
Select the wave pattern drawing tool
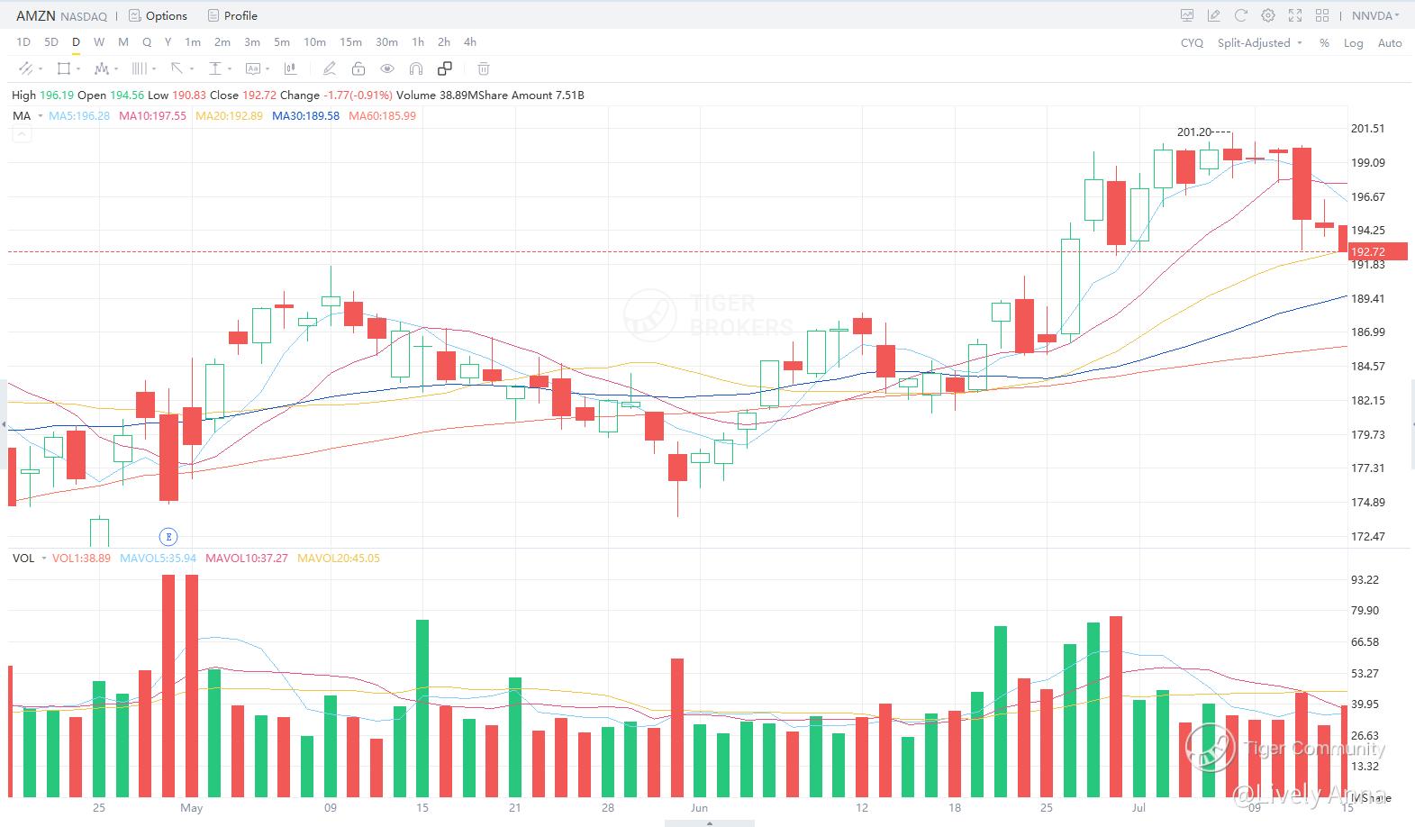click(x=102, y=68)
